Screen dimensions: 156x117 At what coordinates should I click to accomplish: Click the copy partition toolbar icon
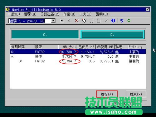(99, 21)
